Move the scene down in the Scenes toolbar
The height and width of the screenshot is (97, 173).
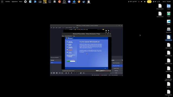pos(62,73)
